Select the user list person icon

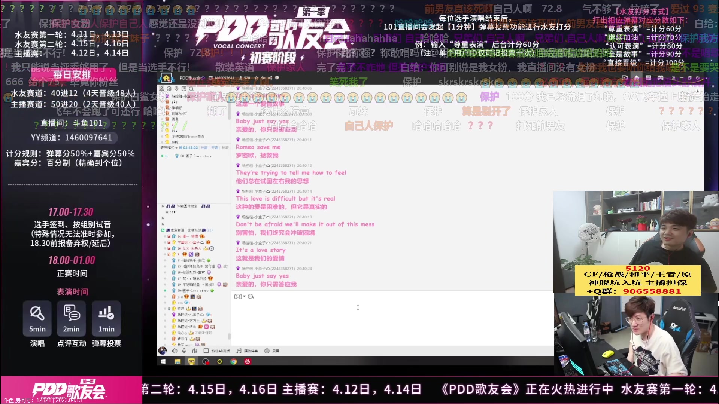click(x=162, y=89)
